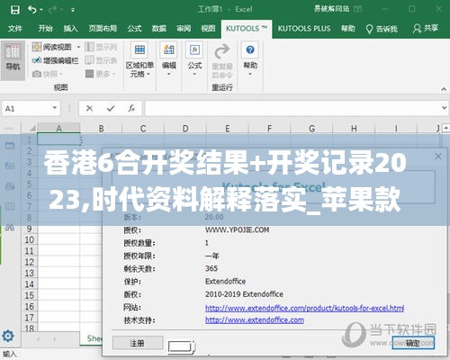Open the Kutools 公式 tools menu
The width and height of the screenshot is (450, 360).
coord(194,59)
